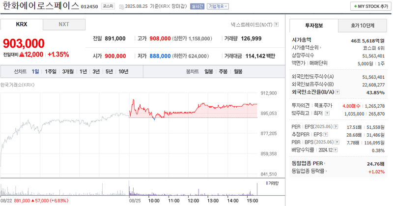Click the 24.76배 sector PER value
Viewport: 393px width, 206px height.
pos(375,164)
